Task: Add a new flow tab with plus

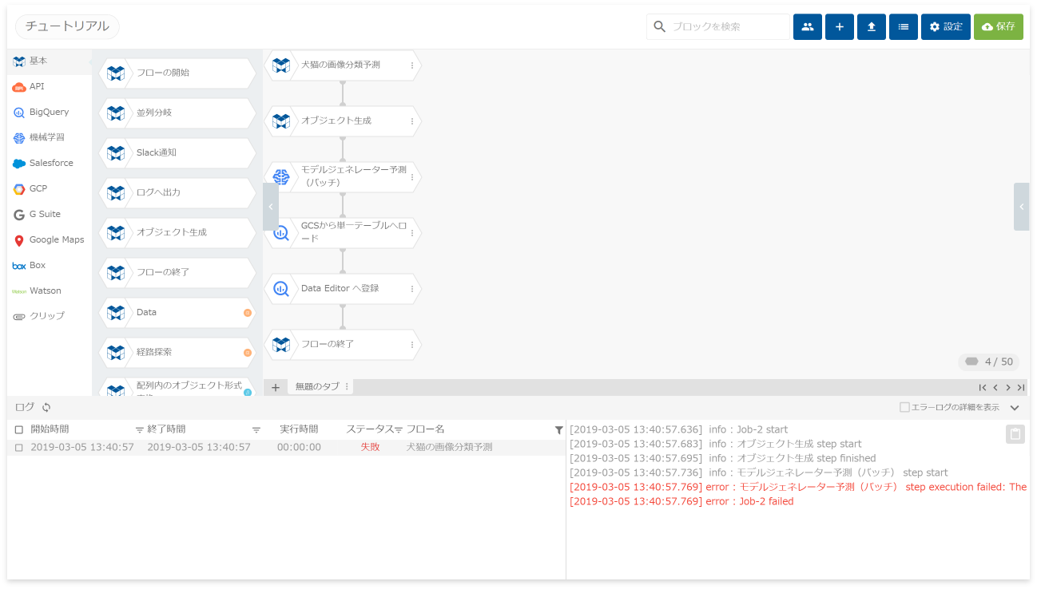Action: (x=276, y=387)
